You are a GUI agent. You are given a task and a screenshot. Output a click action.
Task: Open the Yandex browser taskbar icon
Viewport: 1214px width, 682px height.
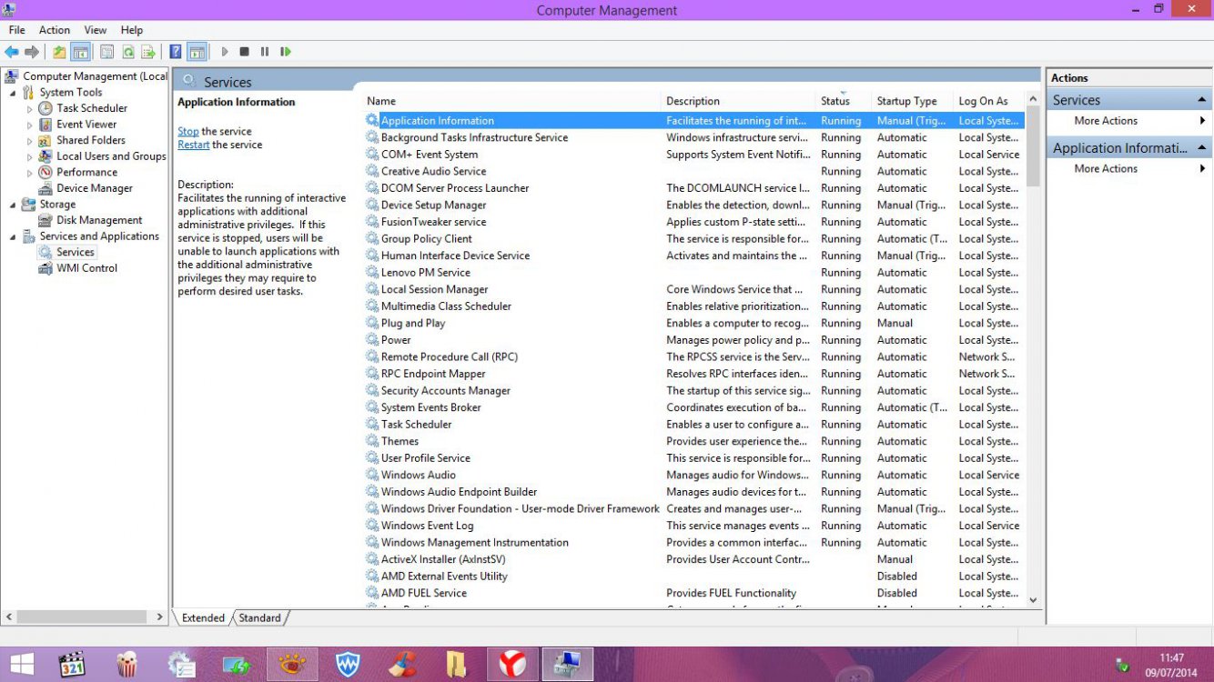pos(512,665)
